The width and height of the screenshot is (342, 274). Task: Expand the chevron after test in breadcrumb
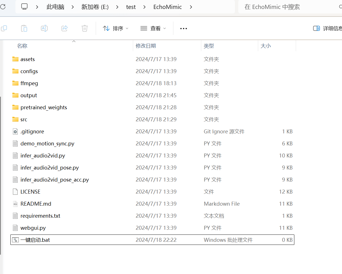point(145,7)
